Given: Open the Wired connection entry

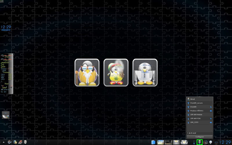Looking at the screenshot, I should pos(200,99).
